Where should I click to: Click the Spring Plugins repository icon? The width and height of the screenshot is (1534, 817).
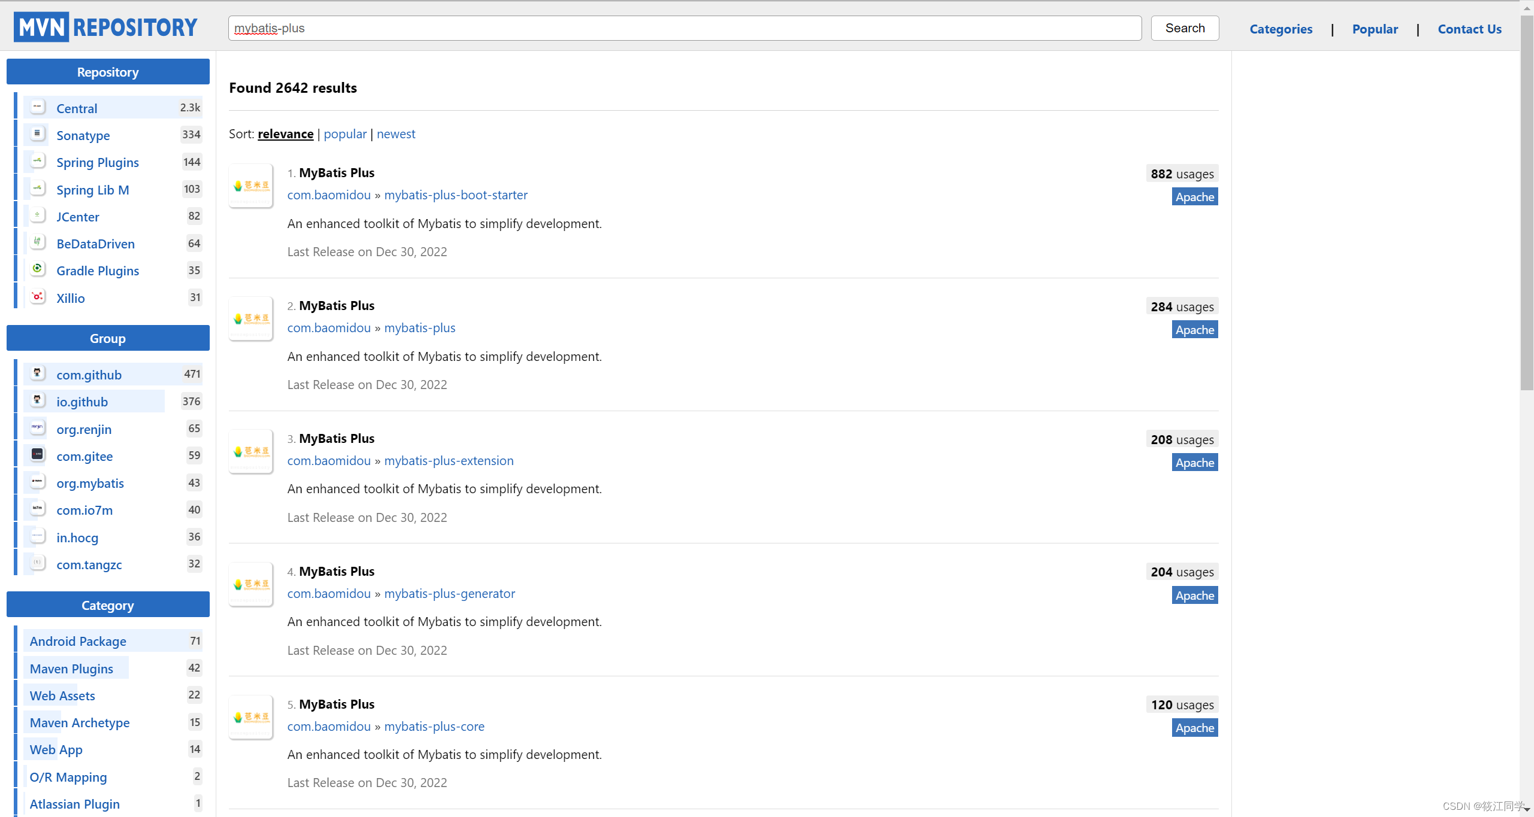click(x=38, y=161)
